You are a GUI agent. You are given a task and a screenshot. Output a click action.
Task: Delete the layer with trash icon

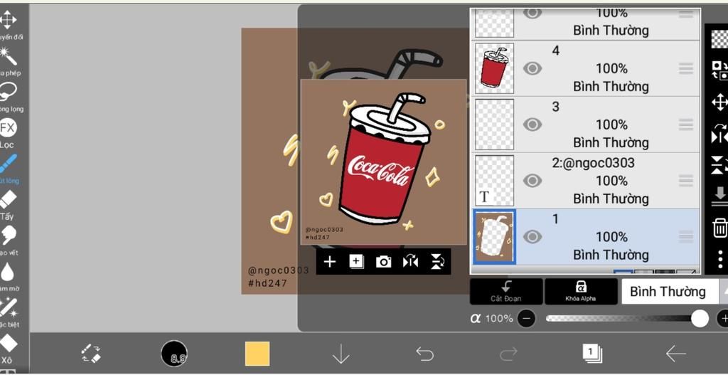pyautogui.click(x=719, y=228)
